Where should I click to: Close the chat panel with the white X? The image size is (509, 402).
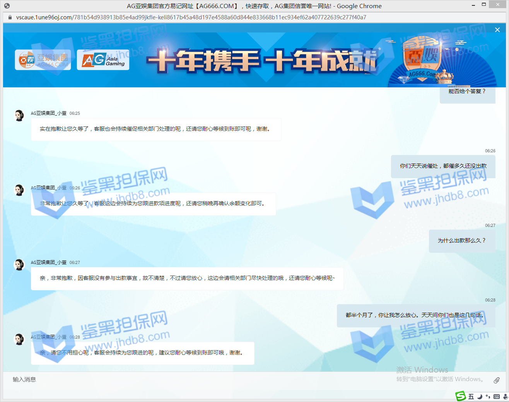(497, 30)
